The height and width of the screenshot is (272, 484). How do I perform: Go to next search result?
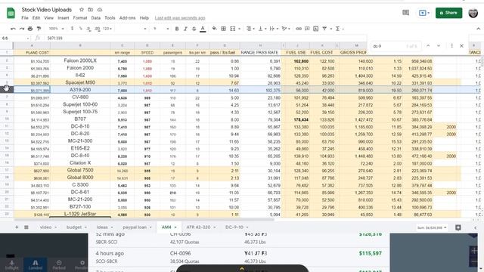pyautogui.click(x=439, y=46)
